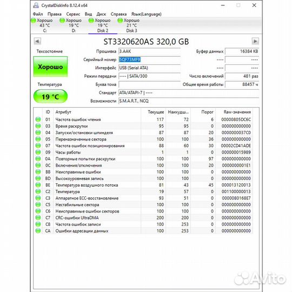
Task: Select the Disk 2 tab
Action: pyautogui.click(x=103, y=25)
